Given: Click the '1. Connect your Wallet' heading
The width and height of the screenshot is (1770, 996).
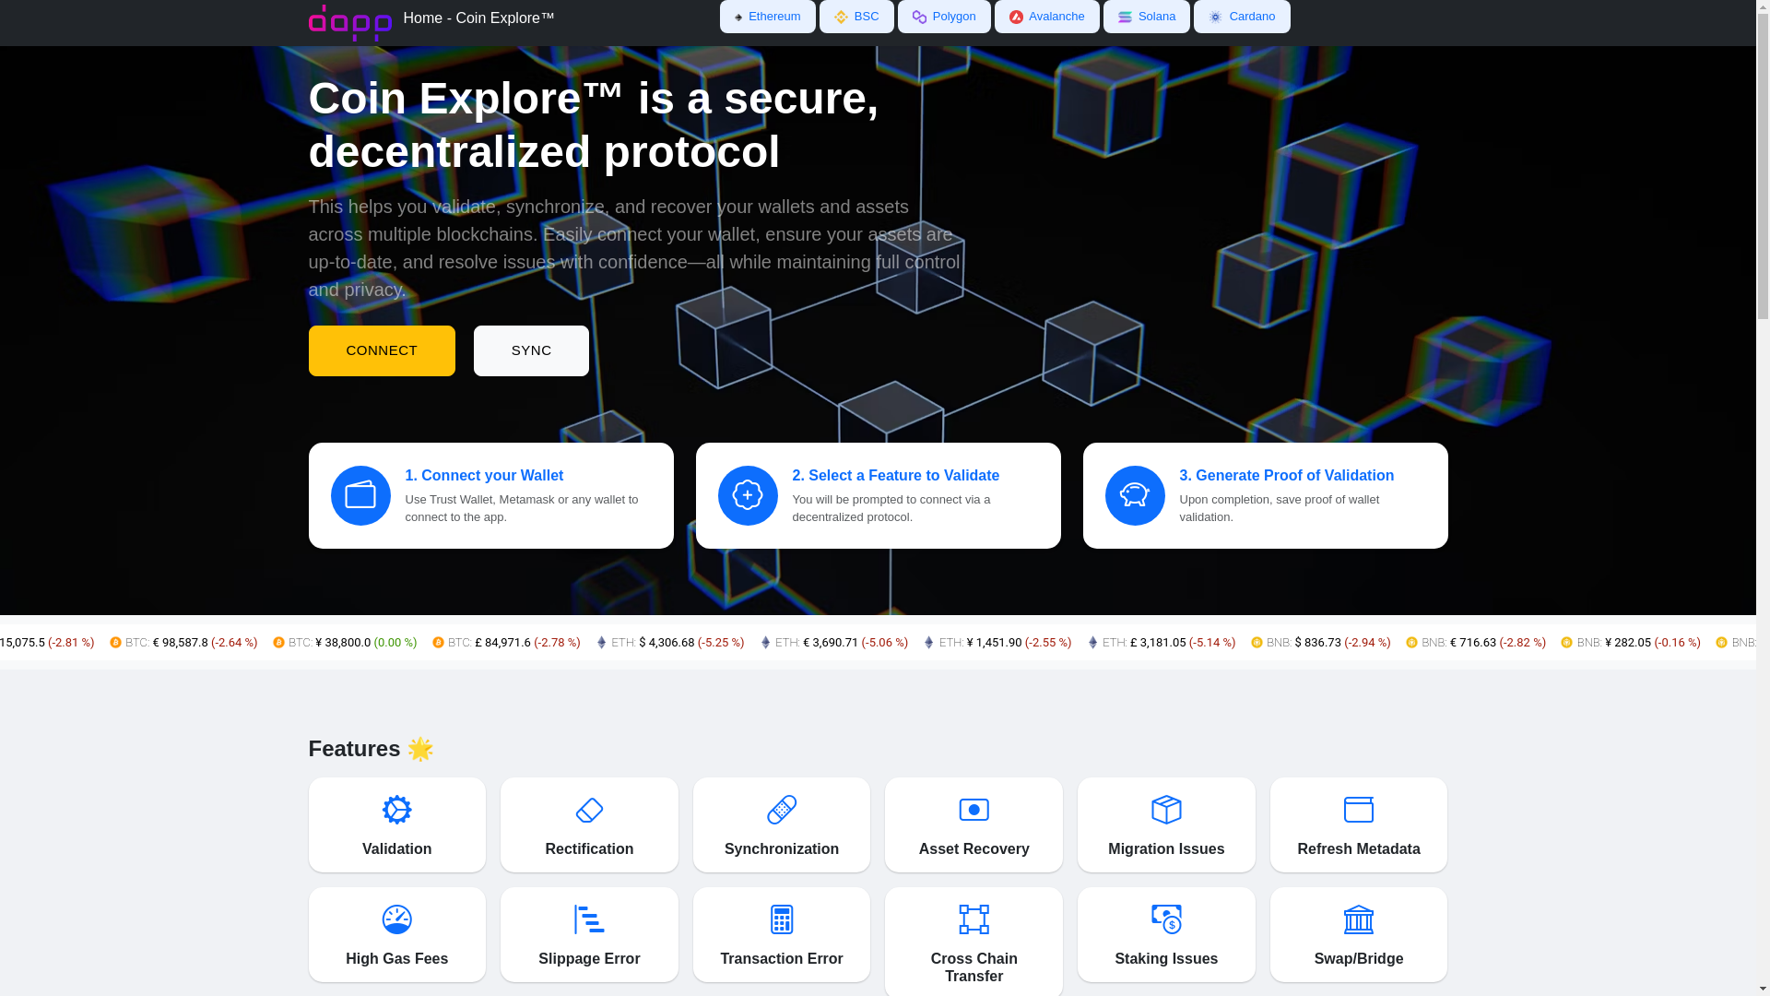Looking at the screenshot, I should point(484,476).
